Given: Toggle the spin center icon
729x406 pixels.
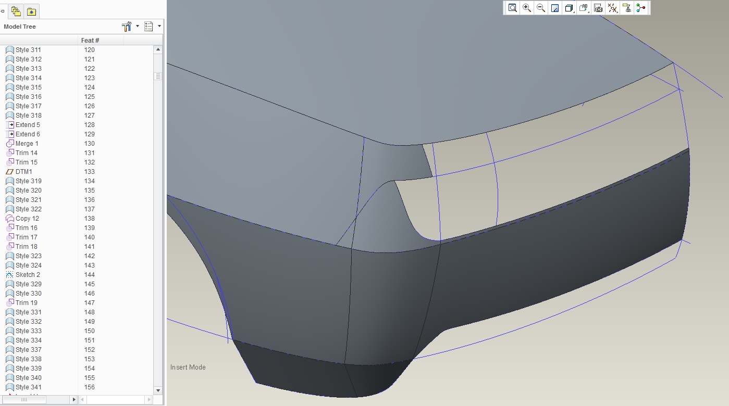Looking at the screenshot, I should click(641, 8).
